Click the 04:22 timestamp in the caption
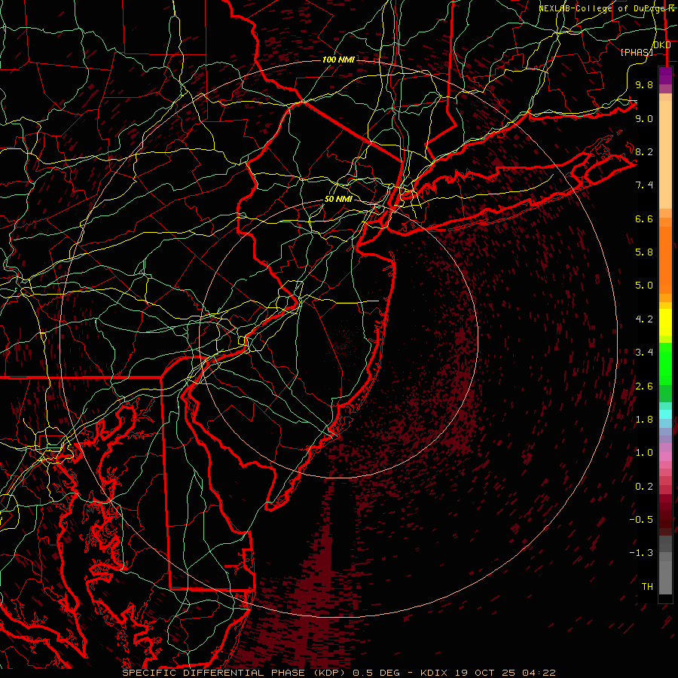 click(x=538, y=673)
